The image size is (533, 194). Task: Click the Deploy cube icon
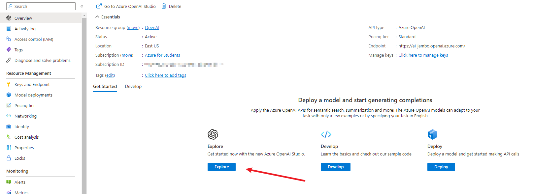pos(433,134)
